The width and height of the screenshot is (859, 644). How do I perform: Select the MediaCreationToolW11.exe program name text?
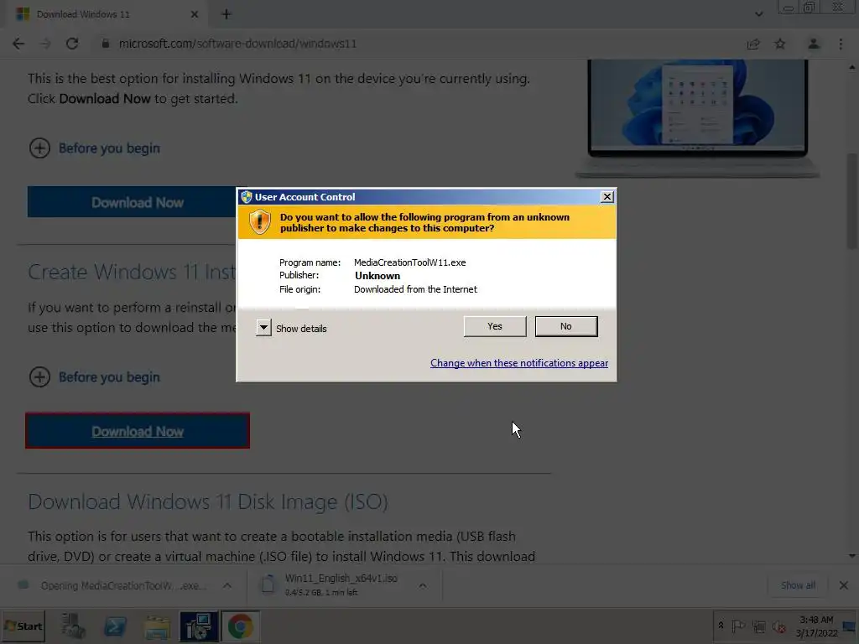pyautogui.click(x=409, y=262)
